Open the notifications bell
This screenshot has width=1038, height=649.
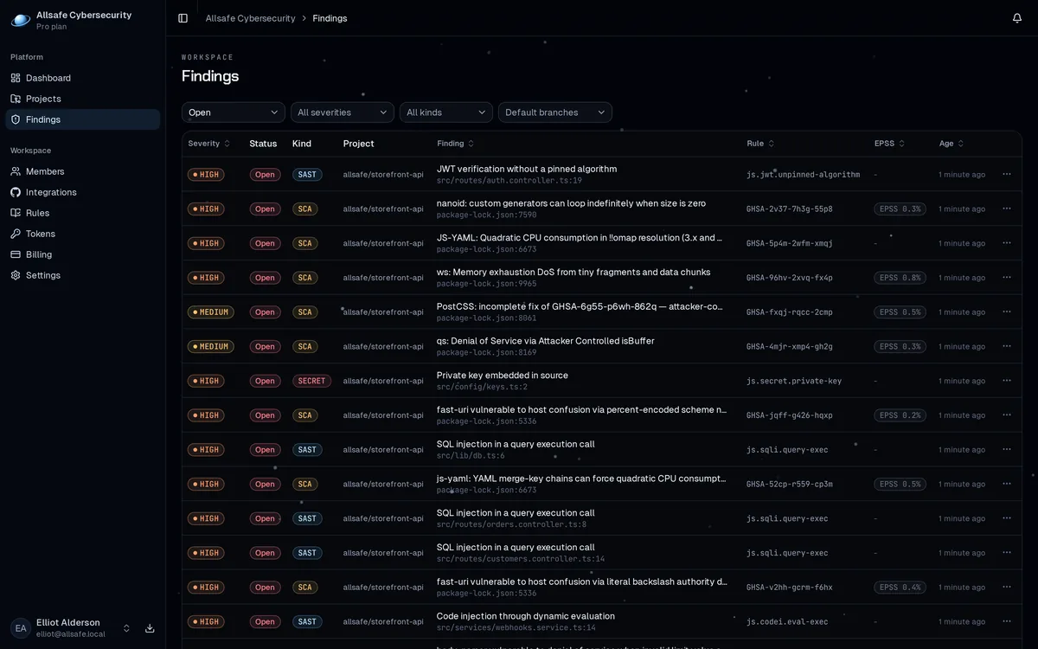point(1017,18)
